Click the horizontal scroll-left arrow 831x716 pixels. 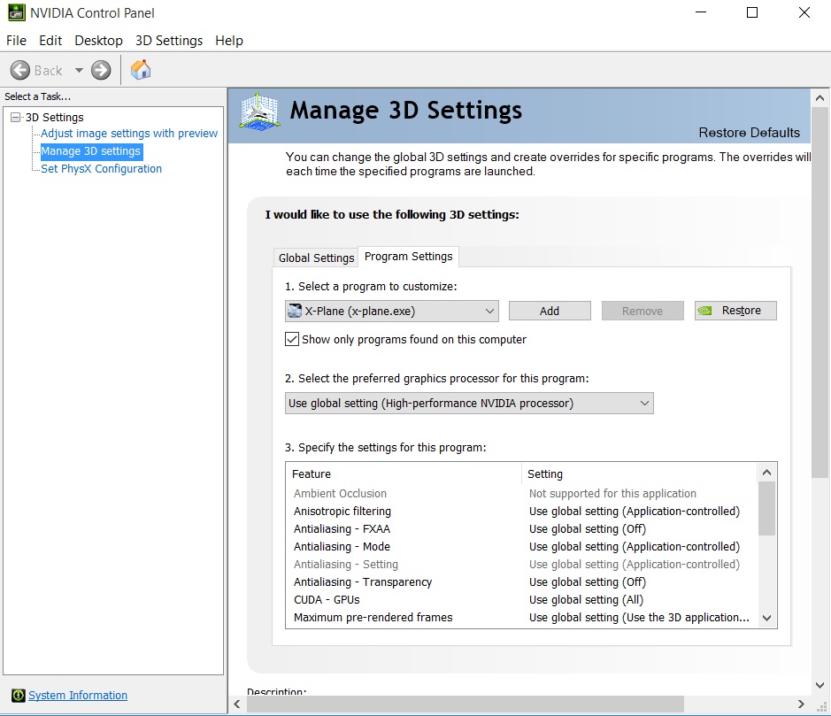point(237,704)
